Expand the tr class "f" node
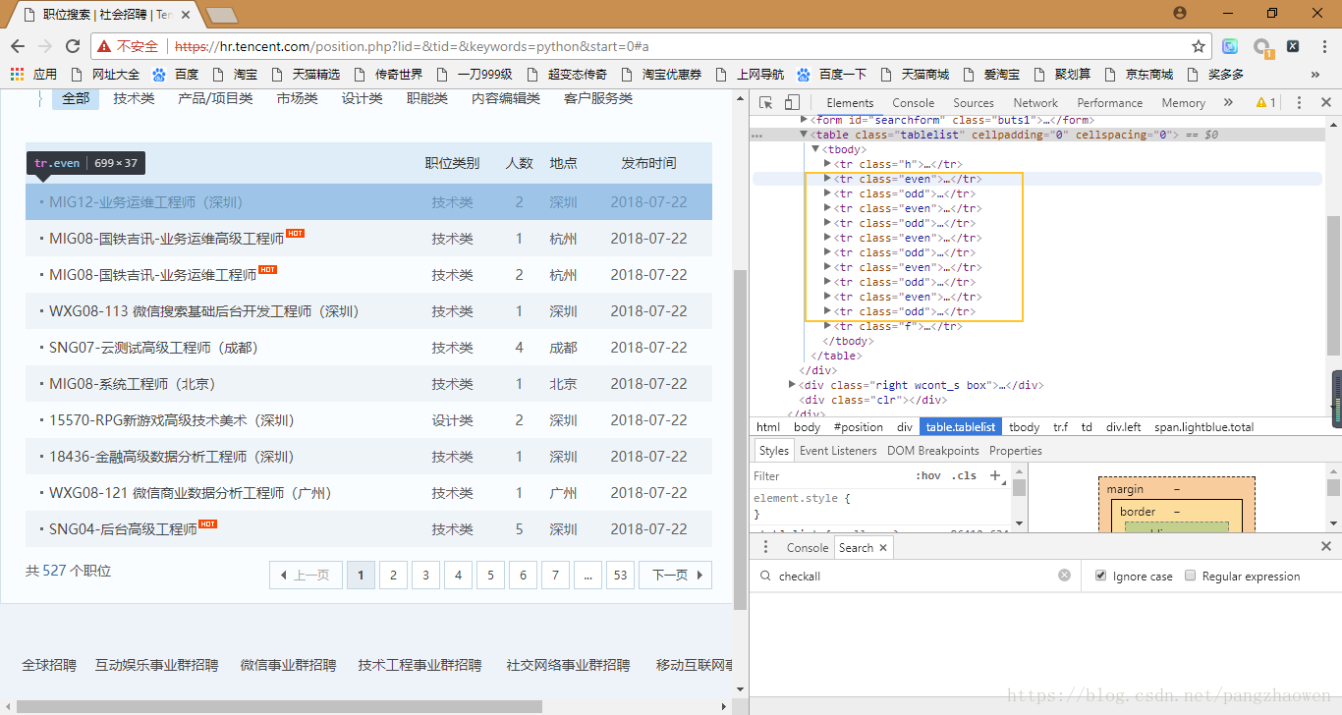This screenshot has width=1342, height=715. (x=827, y=326)
